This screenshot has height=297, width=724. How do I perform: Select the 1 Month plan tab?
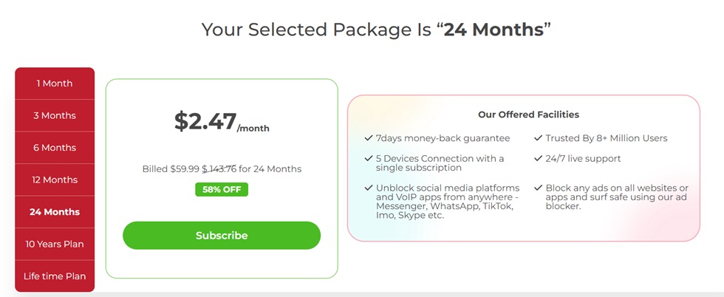(55, 83)
